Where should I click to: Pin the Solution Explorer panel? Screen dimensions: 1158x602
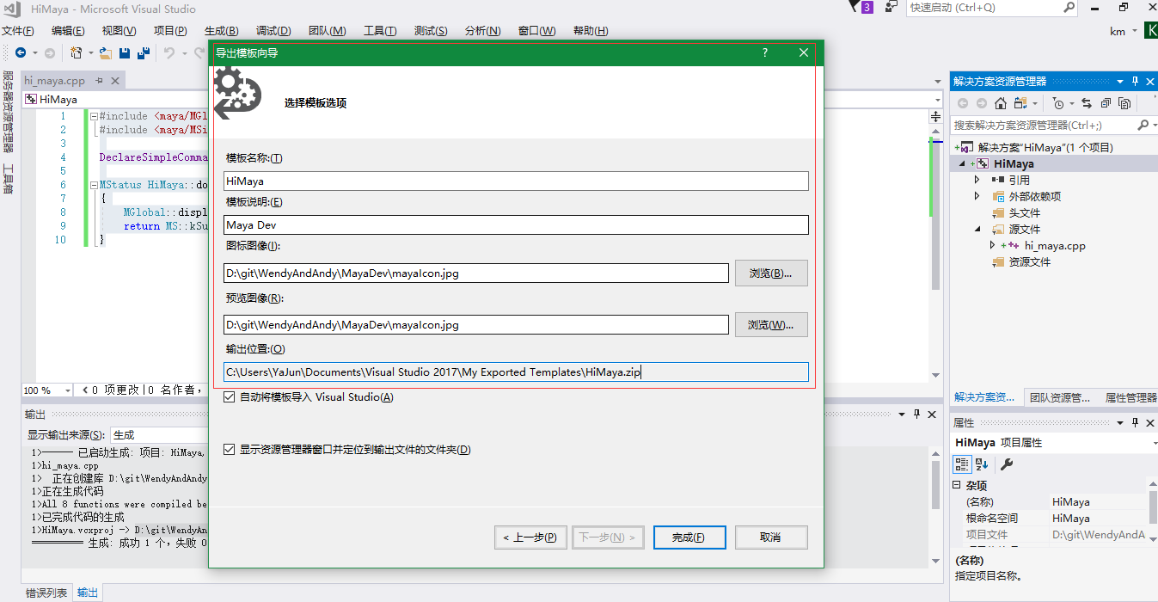[x=1135, y=81]
